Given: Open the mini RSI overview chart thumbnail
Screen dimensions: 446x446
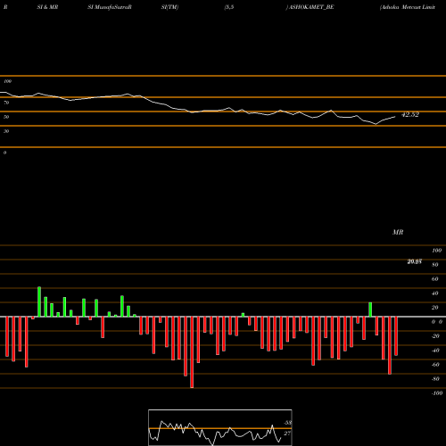Looking at the screenshot, I should click(220, 427).
